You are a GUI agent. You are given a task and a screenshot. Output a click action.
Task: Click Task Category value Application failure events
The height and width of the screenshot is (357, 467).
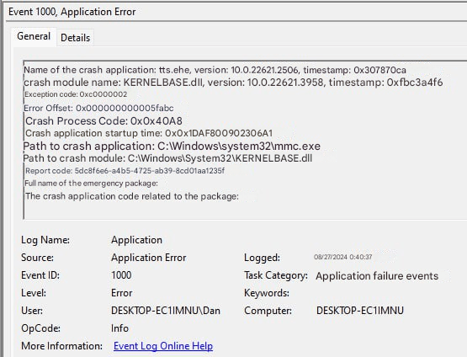point(377,276)
